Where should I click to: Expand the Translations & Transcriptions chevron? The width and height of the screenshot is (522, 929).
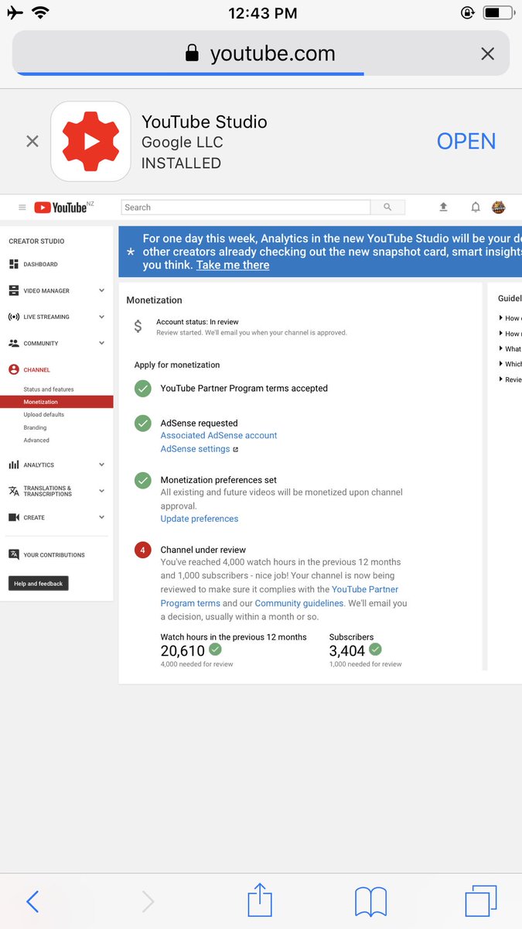pyautogui.click(x=101, y=492)
